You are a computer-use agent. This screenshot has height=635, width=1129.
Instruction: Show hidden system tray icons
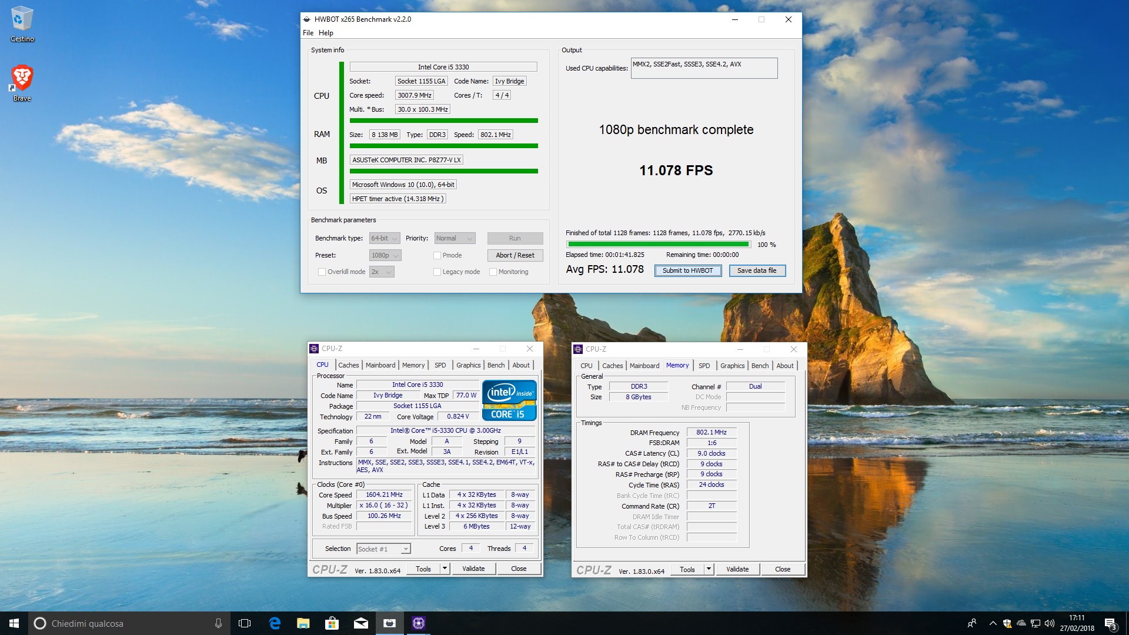pos(993,623)
